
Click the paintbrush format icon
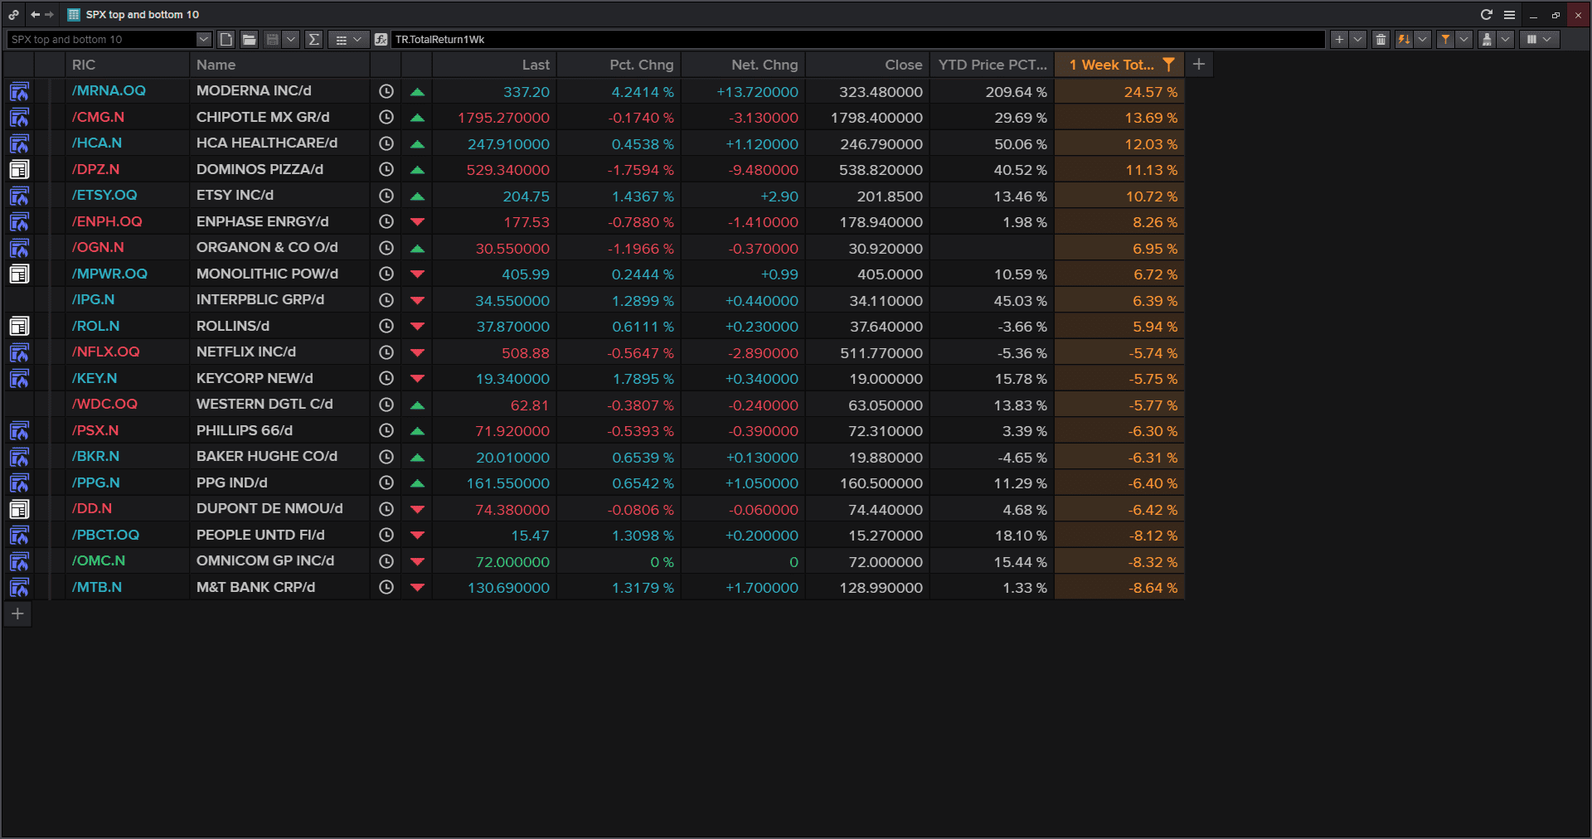tap(1487, 39)
